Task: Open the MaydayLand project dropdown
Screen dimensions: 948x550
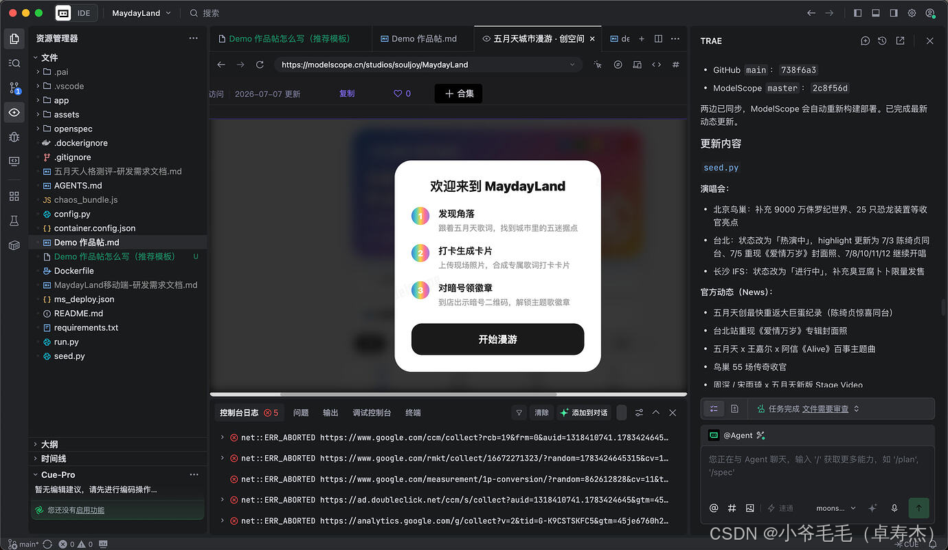Action: point(142,13)
